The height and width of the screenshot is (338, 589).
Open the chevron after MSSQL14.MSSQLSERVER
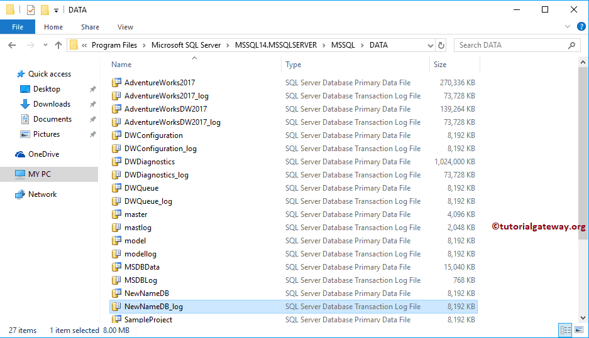point(324,45)
